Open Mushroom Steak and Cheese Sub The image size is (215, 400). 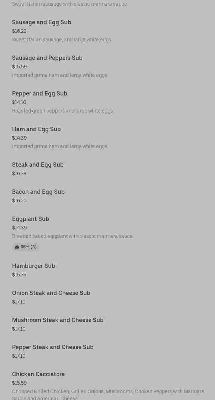point(58,320)
